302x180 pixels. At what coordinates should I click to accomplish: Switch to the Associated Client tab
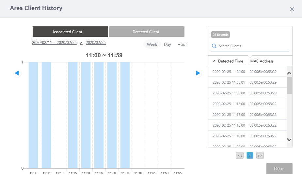(70, 32)
